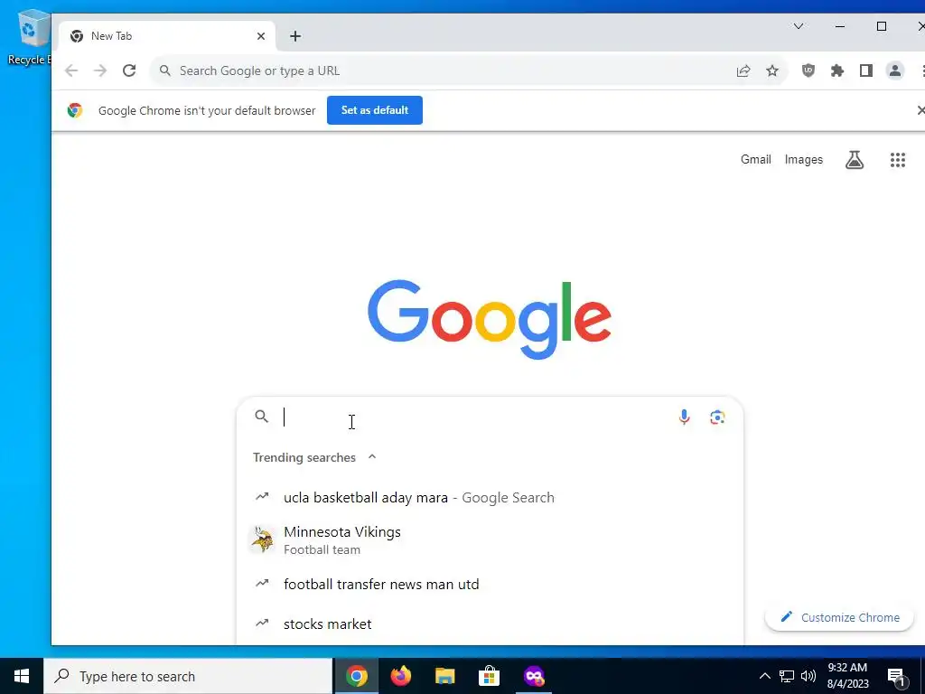The image size is (925, 694).
Task: Close the New Tab tab
Action: 261,36
